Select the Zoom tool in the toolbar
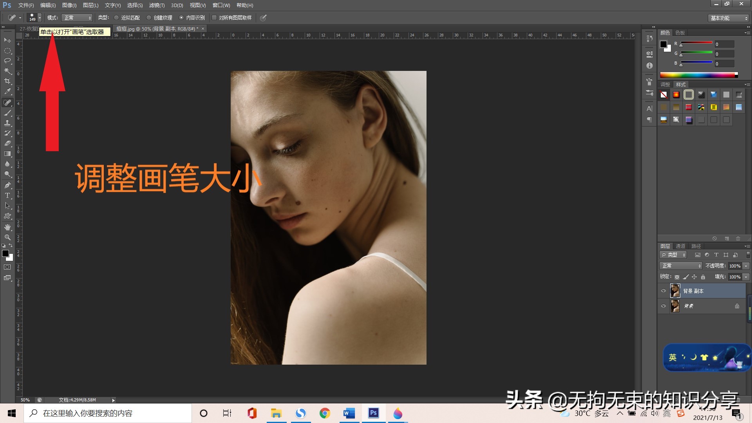Image resolution: width=752 pixels, height=423 pixels. pyautogui.click(x=7, y=236)
